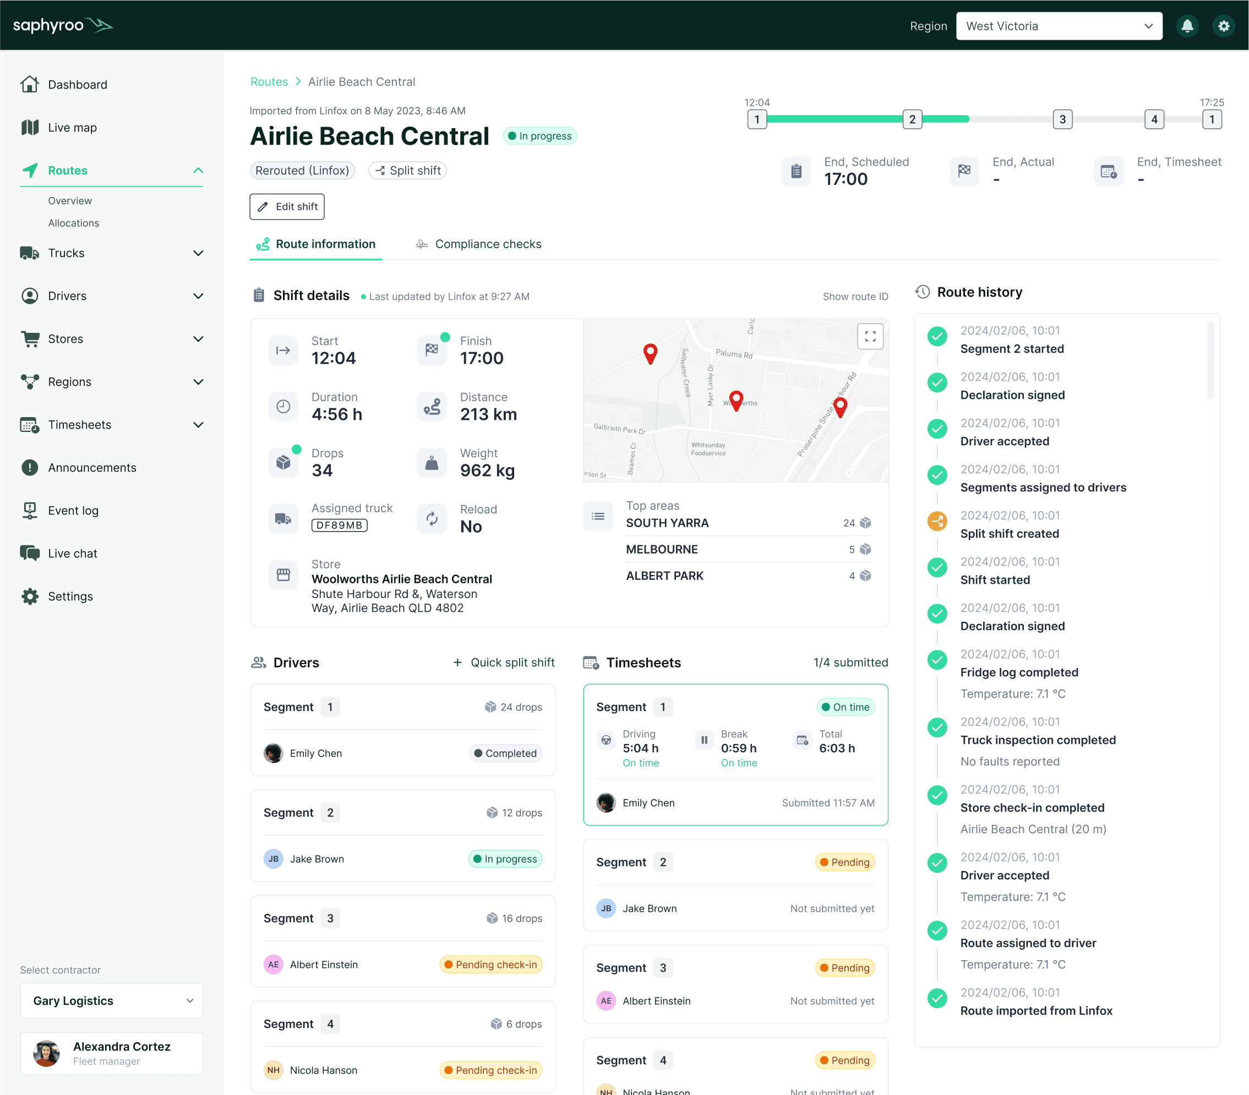Click the End, Scheduled clipboard icon
Image resolution: width=1249 pixels, height=1095 pixels.
point(795,171)
